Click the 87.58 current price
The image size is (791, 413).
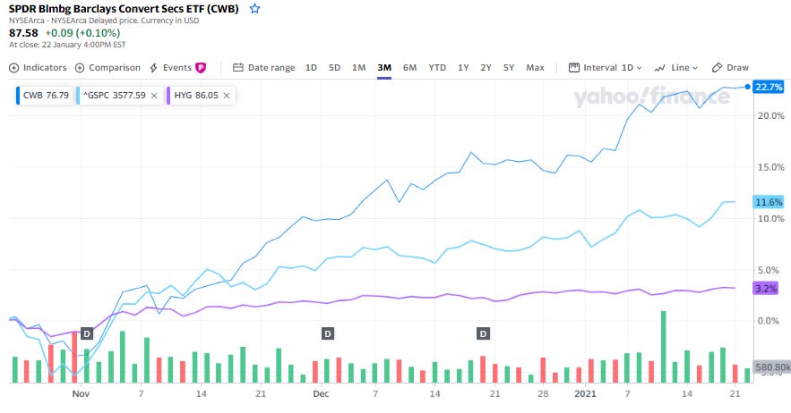coord(23,33)
